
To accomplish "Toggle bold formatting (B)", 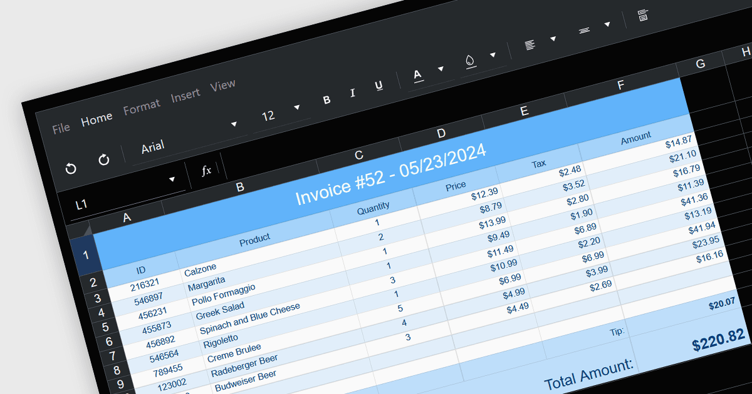I will coord(326,100).
